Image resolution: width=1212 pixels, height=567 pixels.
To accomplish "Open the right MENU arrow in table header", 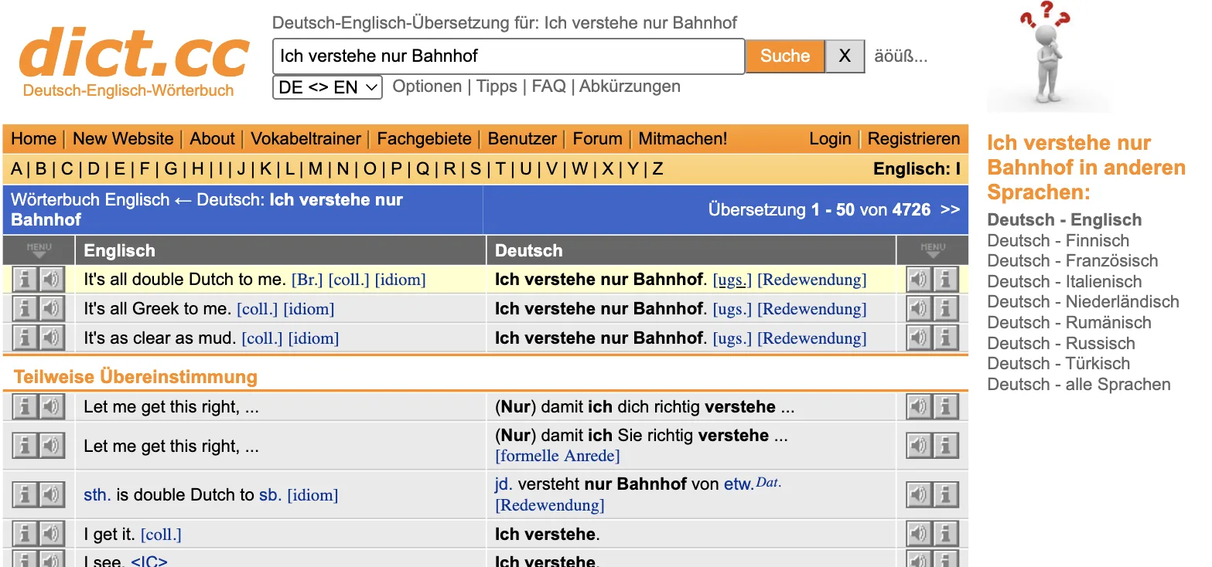I will 932,250.
